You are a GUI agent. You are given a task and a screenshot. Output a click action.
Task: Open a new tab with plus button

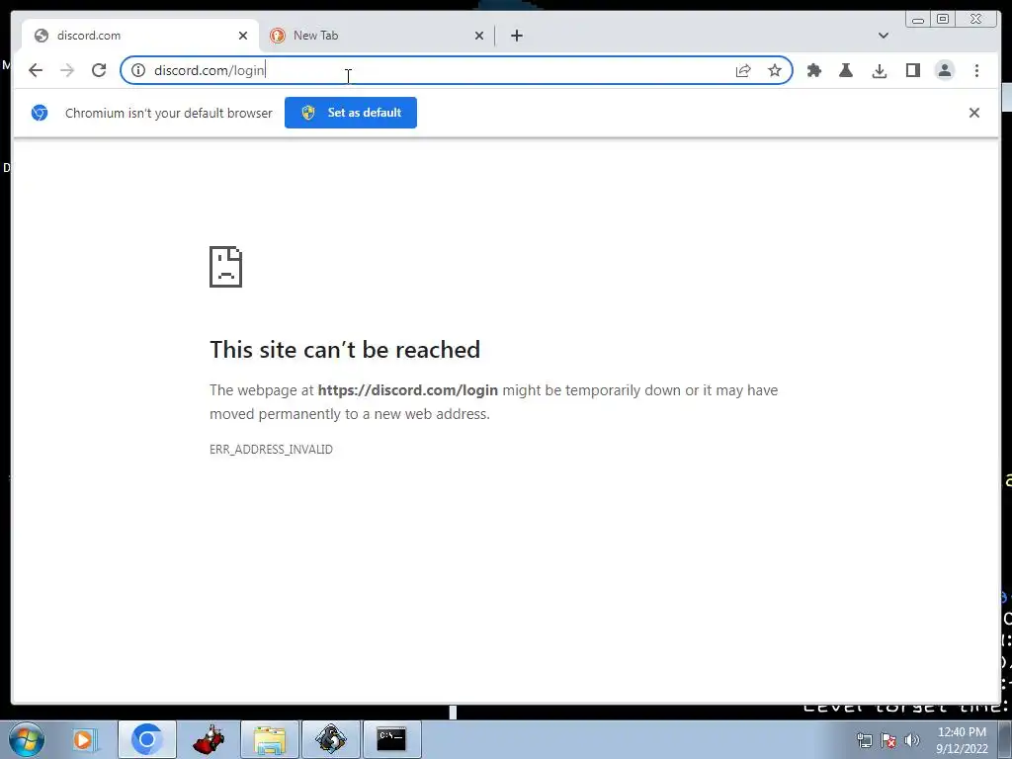[516, 36]
